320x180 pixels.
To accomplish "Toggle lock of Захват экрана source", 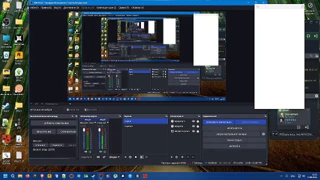I will (x=198, y=131).
